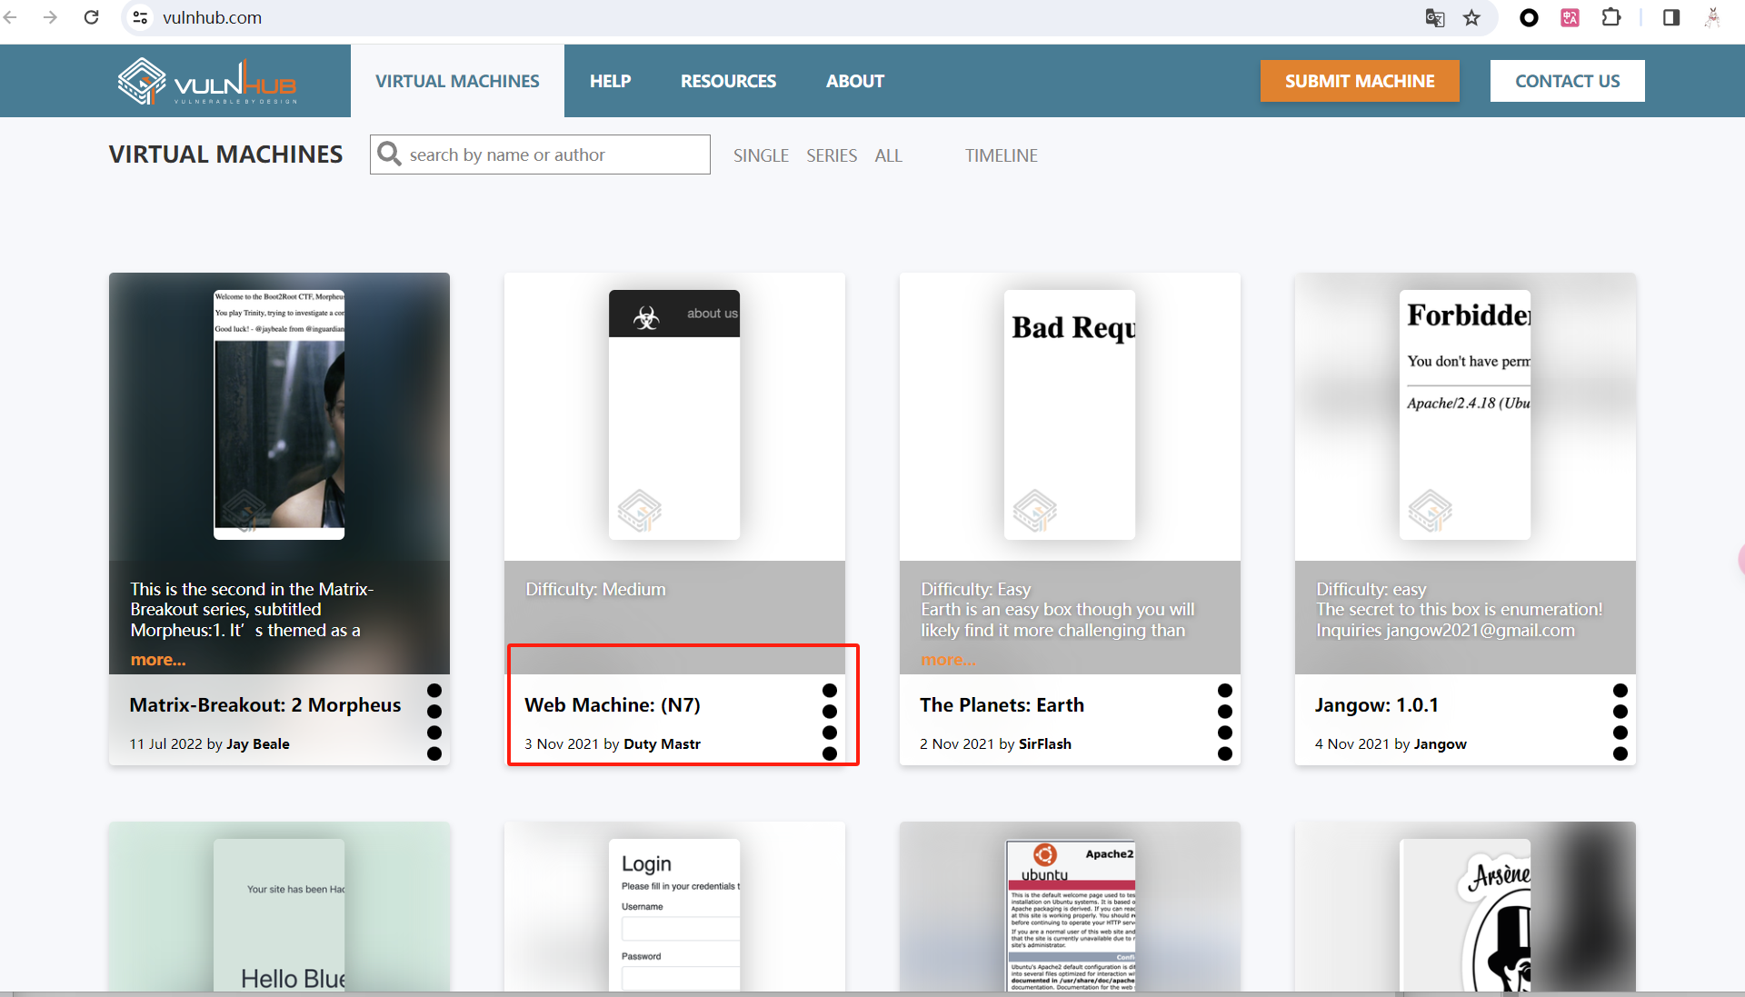This screenshot has width=1745, height=997.
Task: Filter list by SINGLE machines
Action: pos(761,155)
